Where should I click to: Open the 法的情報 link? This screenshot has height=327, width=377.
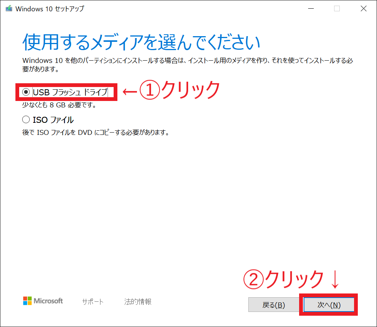pyautogui.click(x=138, y=301)
